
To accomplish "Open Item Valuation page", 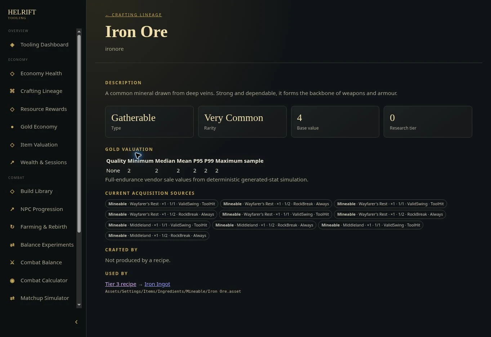I will 39,145.
